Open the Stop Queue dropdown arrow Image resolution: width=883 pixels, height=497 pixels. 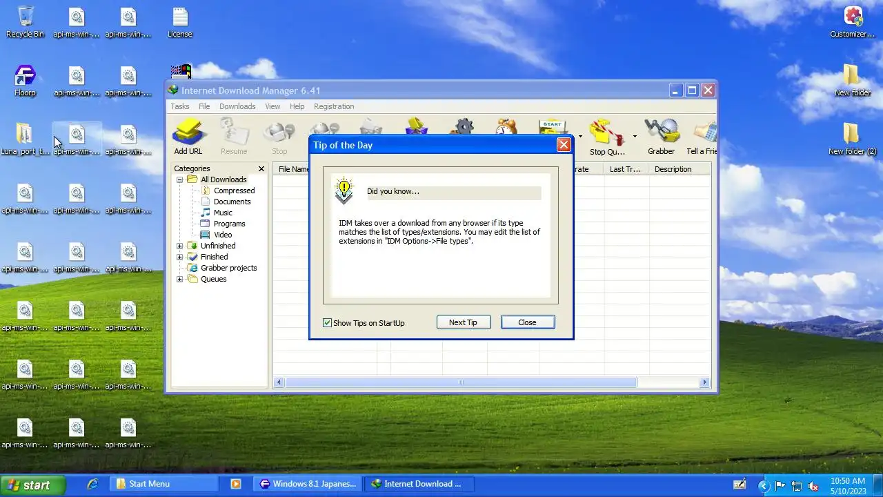pyautogui.click(x=635, y=136)
